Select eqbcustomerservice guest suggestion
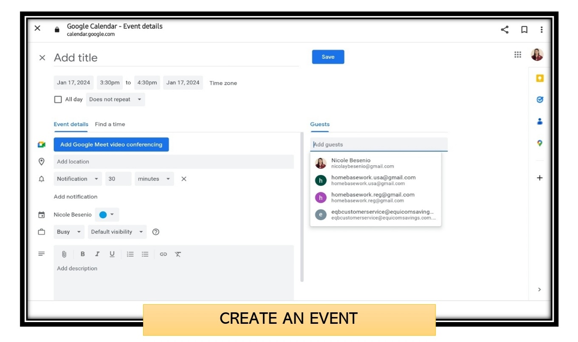578x342 pixels. [x=376, y=214]
